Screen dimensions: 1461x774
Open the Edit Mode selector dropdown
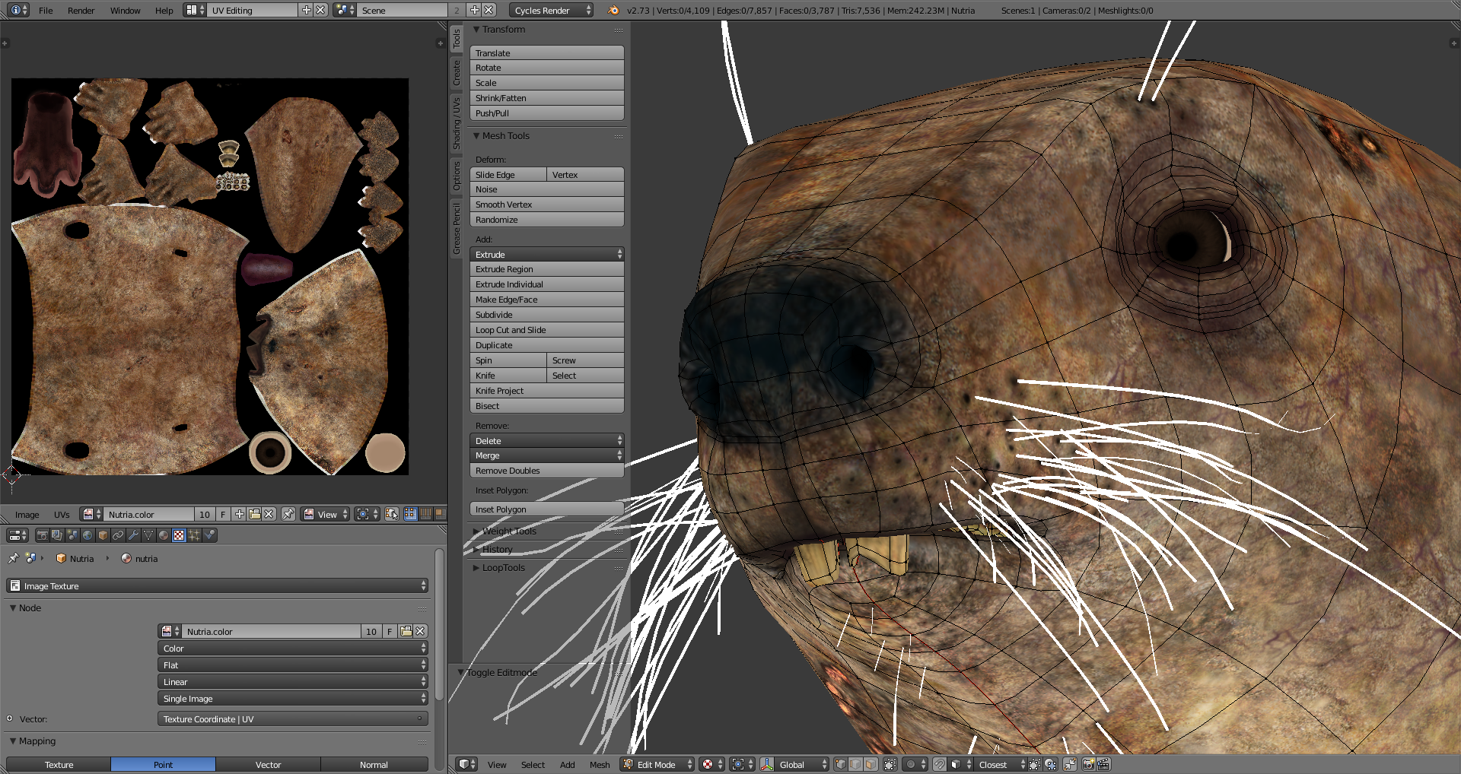coord(658,765)
